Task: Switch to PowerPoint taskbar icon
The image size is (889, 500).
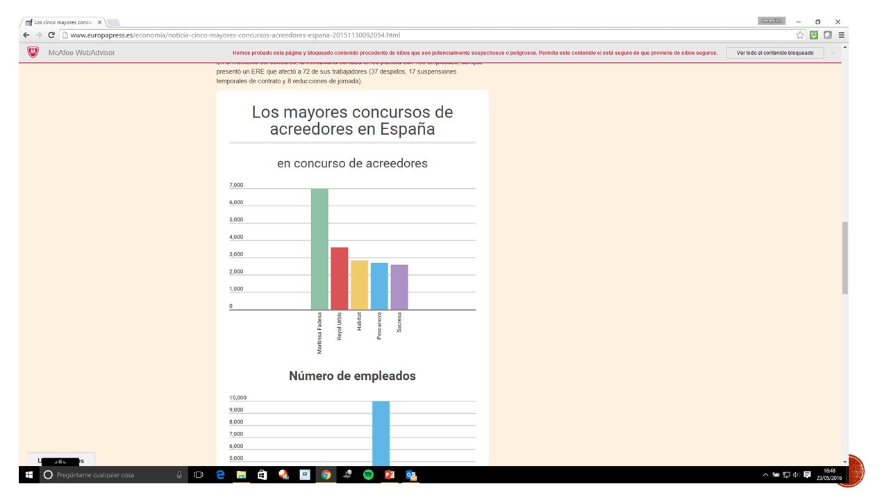Action: point(390,475)
